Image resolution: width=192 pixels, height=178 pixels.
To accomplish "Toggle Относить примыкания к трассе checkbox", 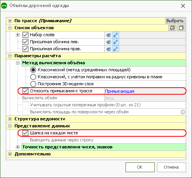I will (x=25, y=91).
